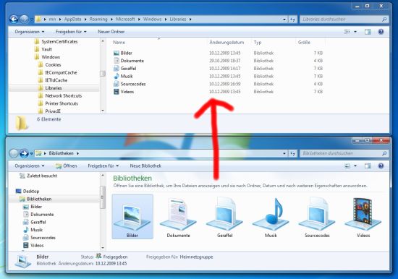Select IETldCache folder in tree
The image size is (398, 279).
[x=53, y=80]
